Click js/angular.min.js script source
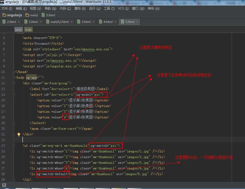The height and width of the screenshot is (189, 245). tap(61, 66)
